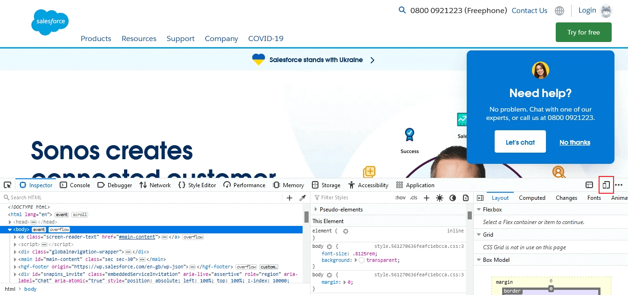Open the globe region selector icon
The height and width of the screenshot is (295, 628).
tap(559, 11)
